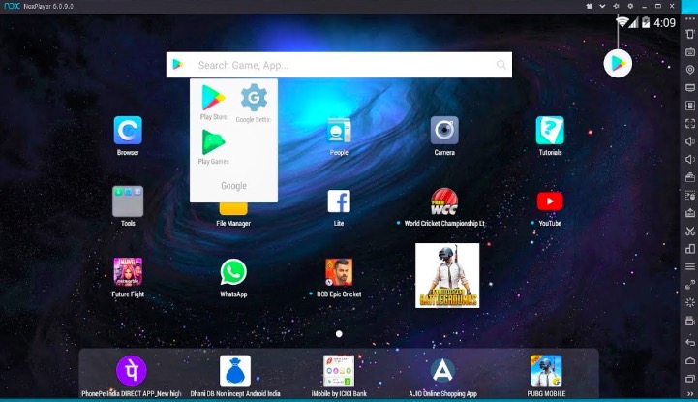698x402 pixels.
Task: Click the Android home button
Action: [x=690, y=360]
